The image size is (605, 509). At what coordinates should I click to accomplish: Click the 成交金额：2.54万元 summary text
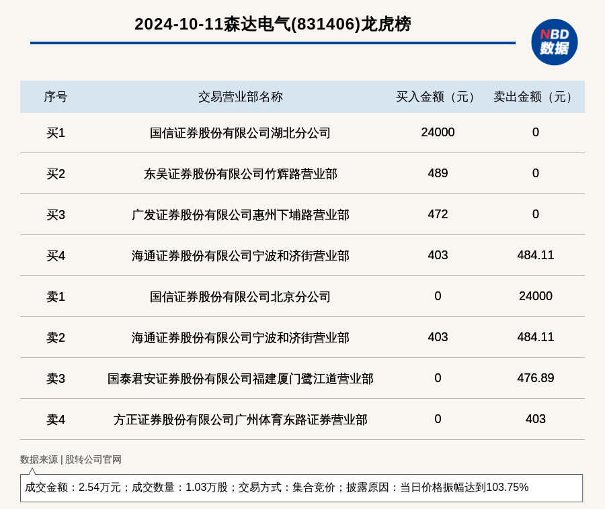tap(73, 488)
